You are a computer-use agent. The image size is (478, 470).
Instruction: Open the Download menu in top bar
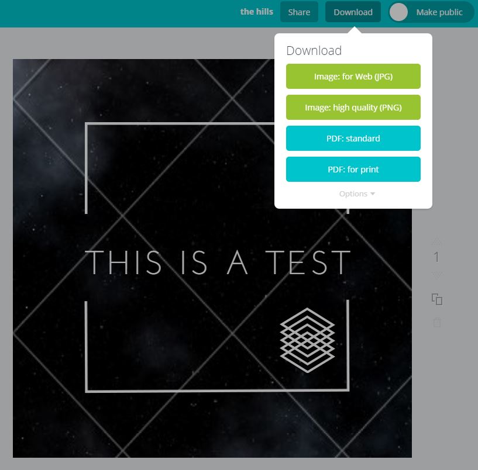tap(353, 12)
